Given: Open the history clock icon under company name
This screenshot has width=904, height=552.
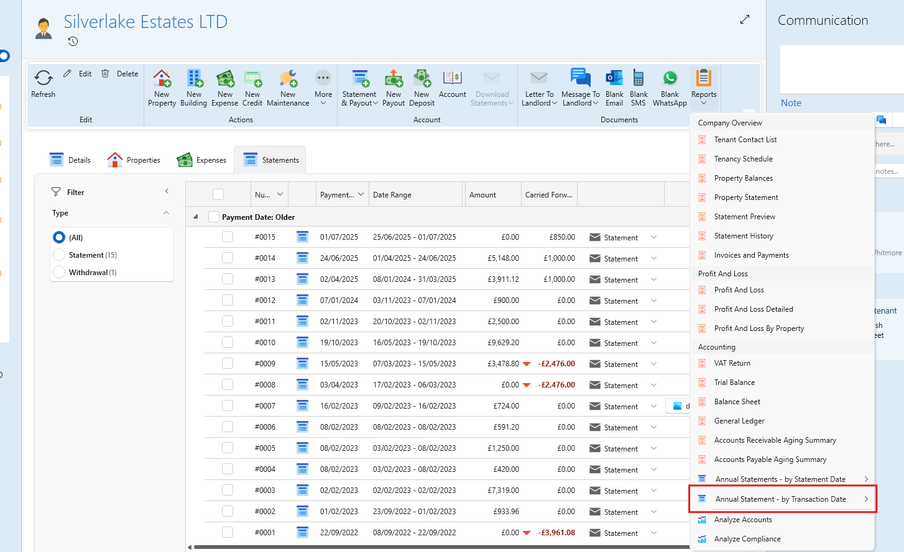Looking at the screenshot, I should point(73,42).
